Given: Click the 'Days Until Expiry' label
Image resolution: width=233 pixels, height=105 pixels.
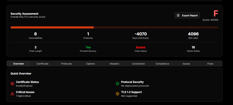Looking at the screenshot, I should pos(141,38).
